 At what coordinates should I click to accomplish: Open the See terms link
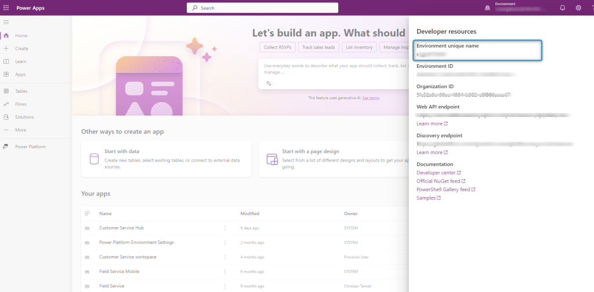(x=371, y=98)
